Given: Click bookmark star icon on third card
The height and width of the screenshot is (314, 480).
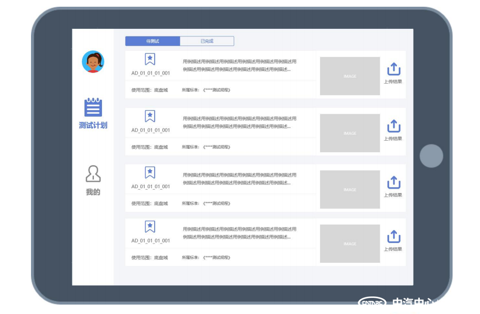Looking at the screenshot, I should click(x=150, y=172).
